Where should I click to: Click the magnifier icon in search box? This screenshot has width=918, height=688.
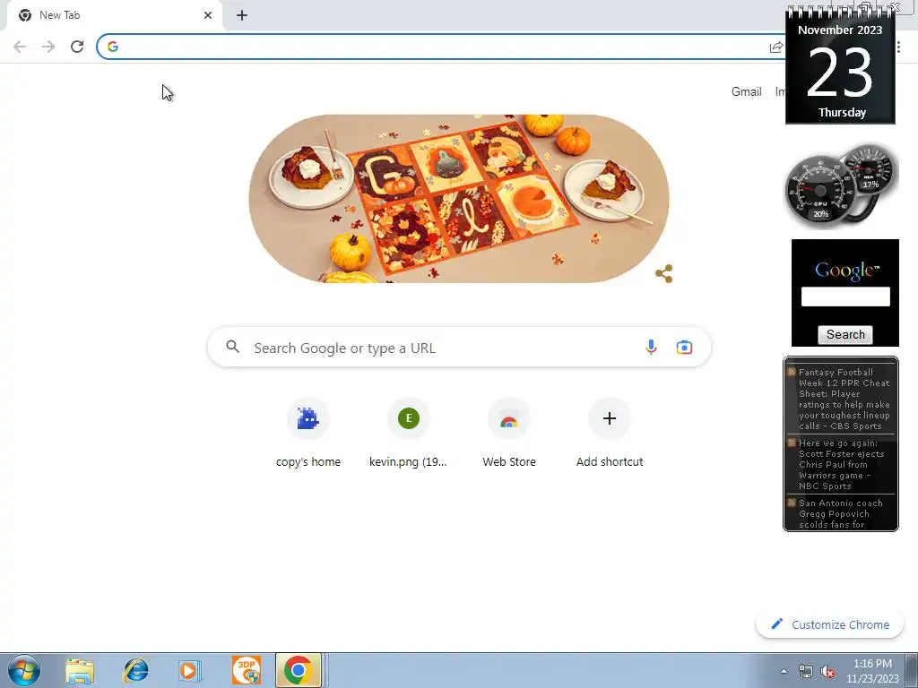[233, 347]
